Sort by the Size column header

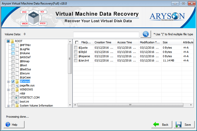pos(171,42)
